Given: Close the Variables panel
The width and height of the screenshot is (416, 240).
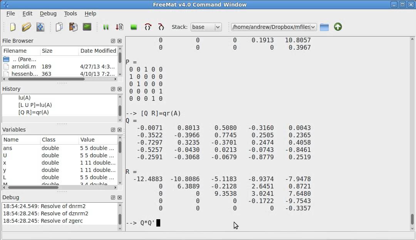Looking at the screenshot, I should tap(120, 130).
